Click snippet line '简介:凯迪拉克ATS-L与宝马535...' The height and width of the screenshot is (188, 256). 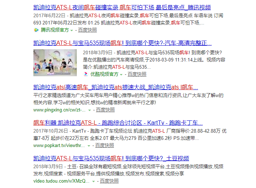click(x=117, y=67)
